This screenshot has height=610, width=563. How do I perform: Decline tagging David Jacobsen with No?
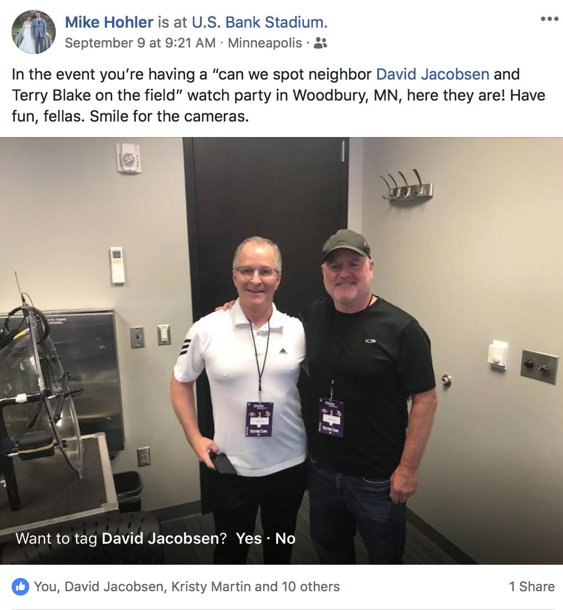pos(285,538)
